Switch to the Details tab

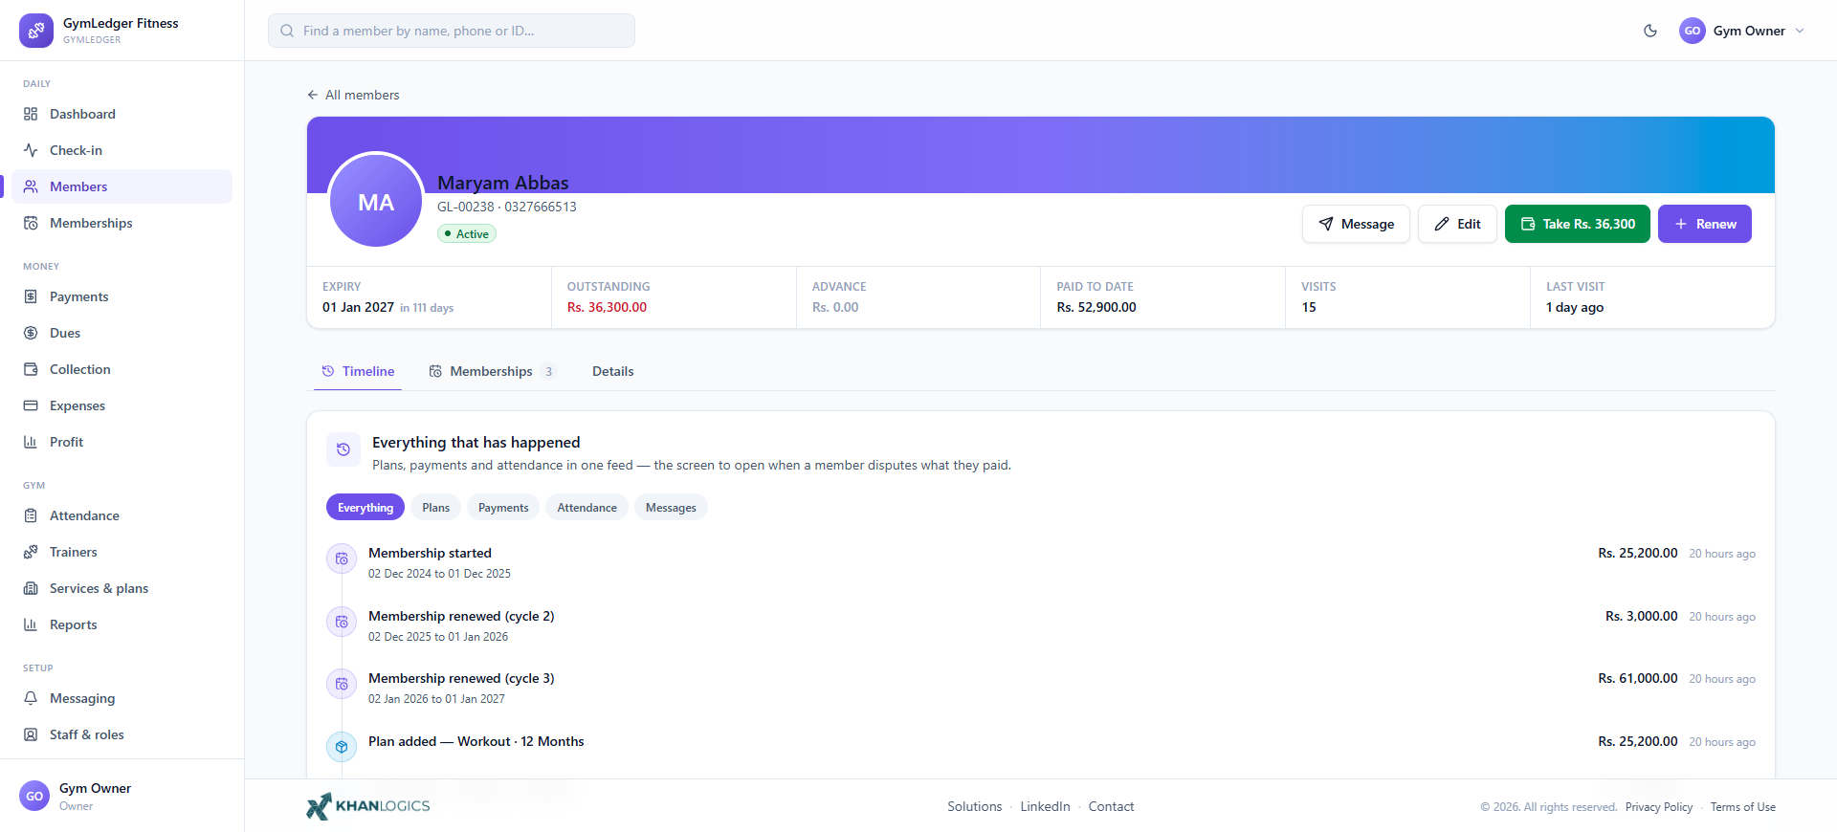(x=613, y=371)
